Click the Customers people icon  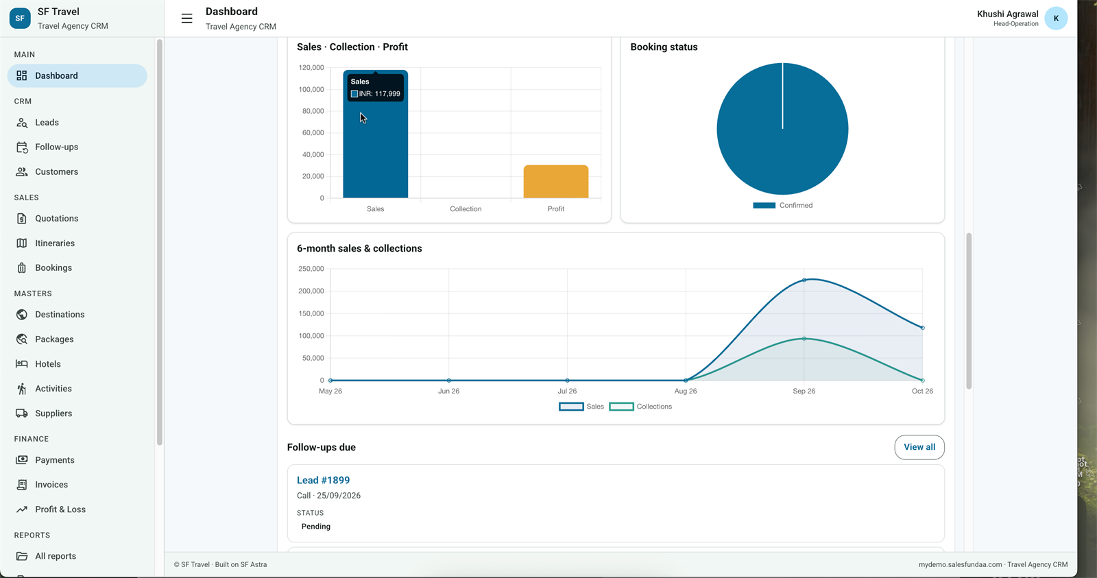coord(22,172)
